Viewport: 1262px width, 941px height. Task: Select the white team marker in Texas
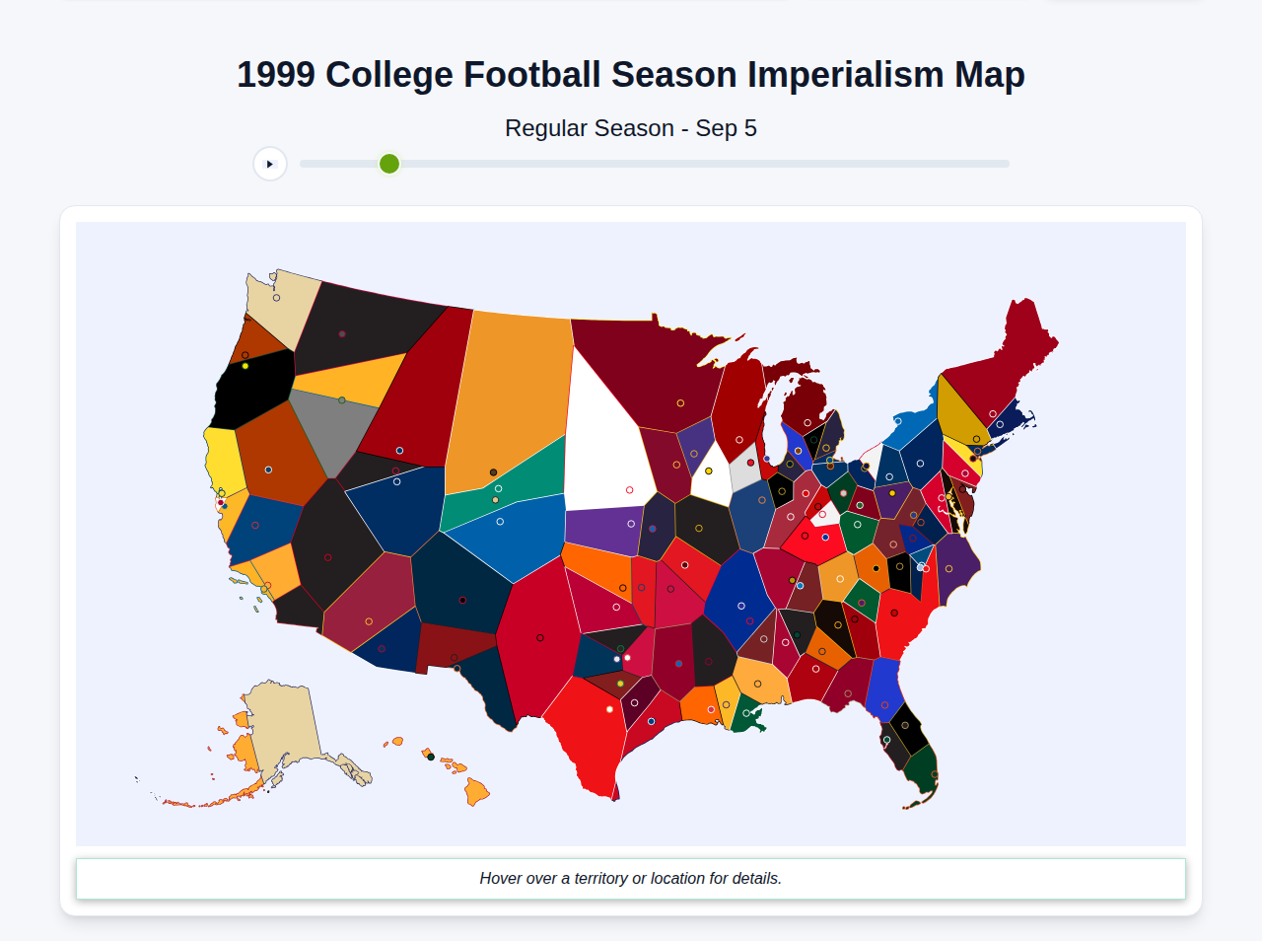(609, 708)
